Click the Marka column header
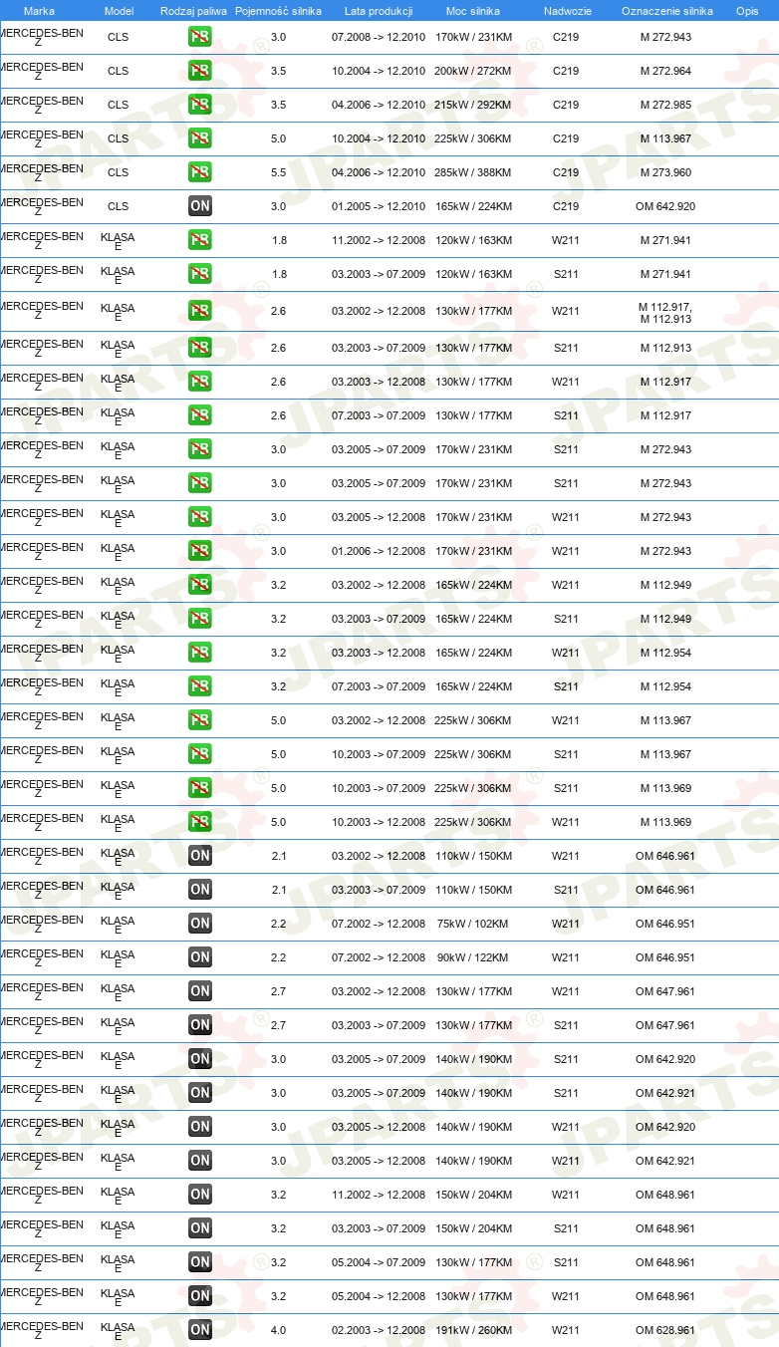 click(x=40, y=11)
